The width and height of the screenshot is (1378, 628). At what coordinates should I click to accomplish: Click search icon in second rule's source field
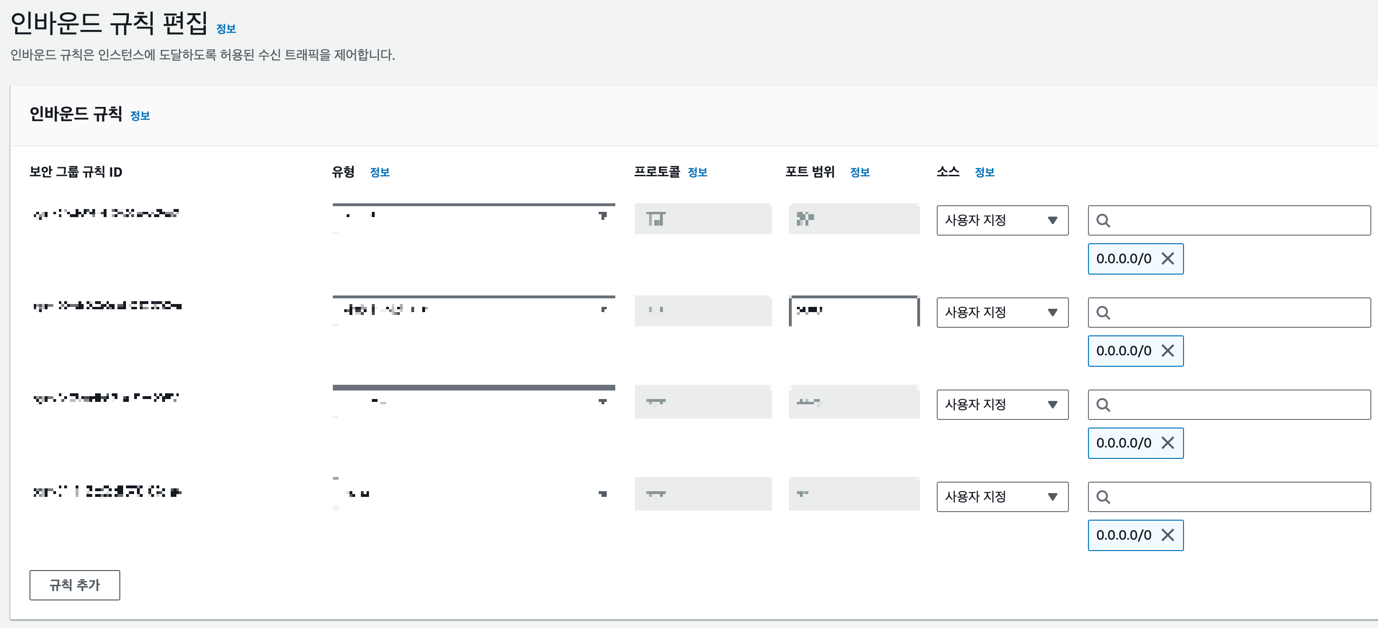tap(1103, 313)
